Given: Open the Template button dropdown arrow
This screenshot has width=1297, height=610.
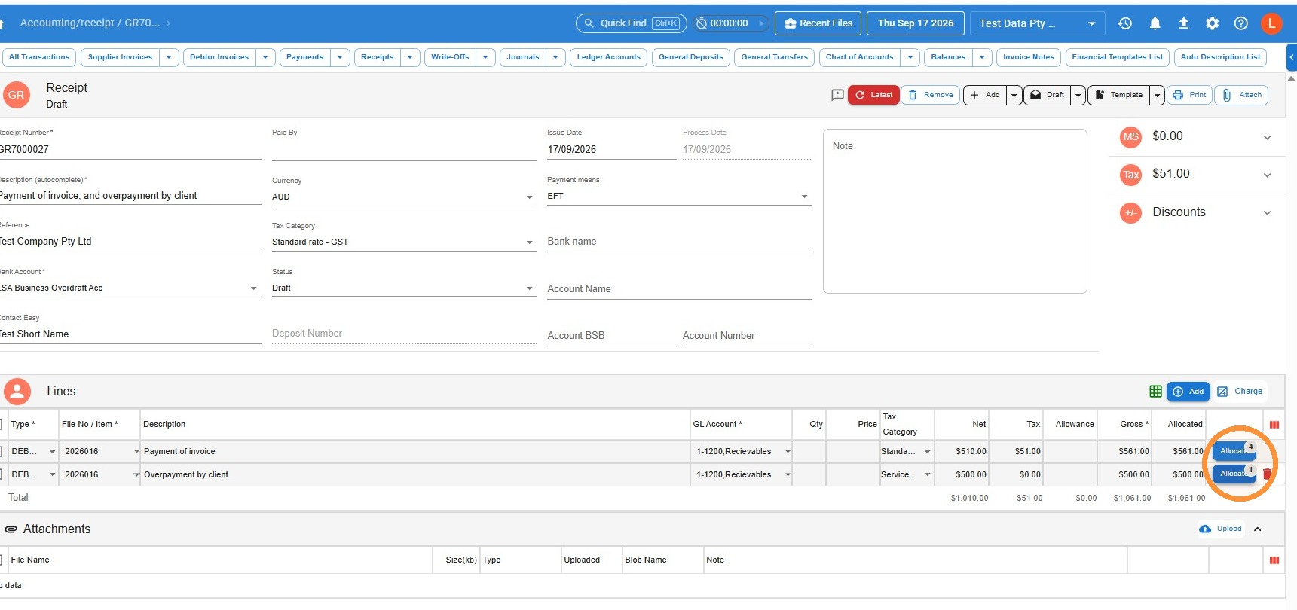Looking at the screenshot, I should (1157, 95).
